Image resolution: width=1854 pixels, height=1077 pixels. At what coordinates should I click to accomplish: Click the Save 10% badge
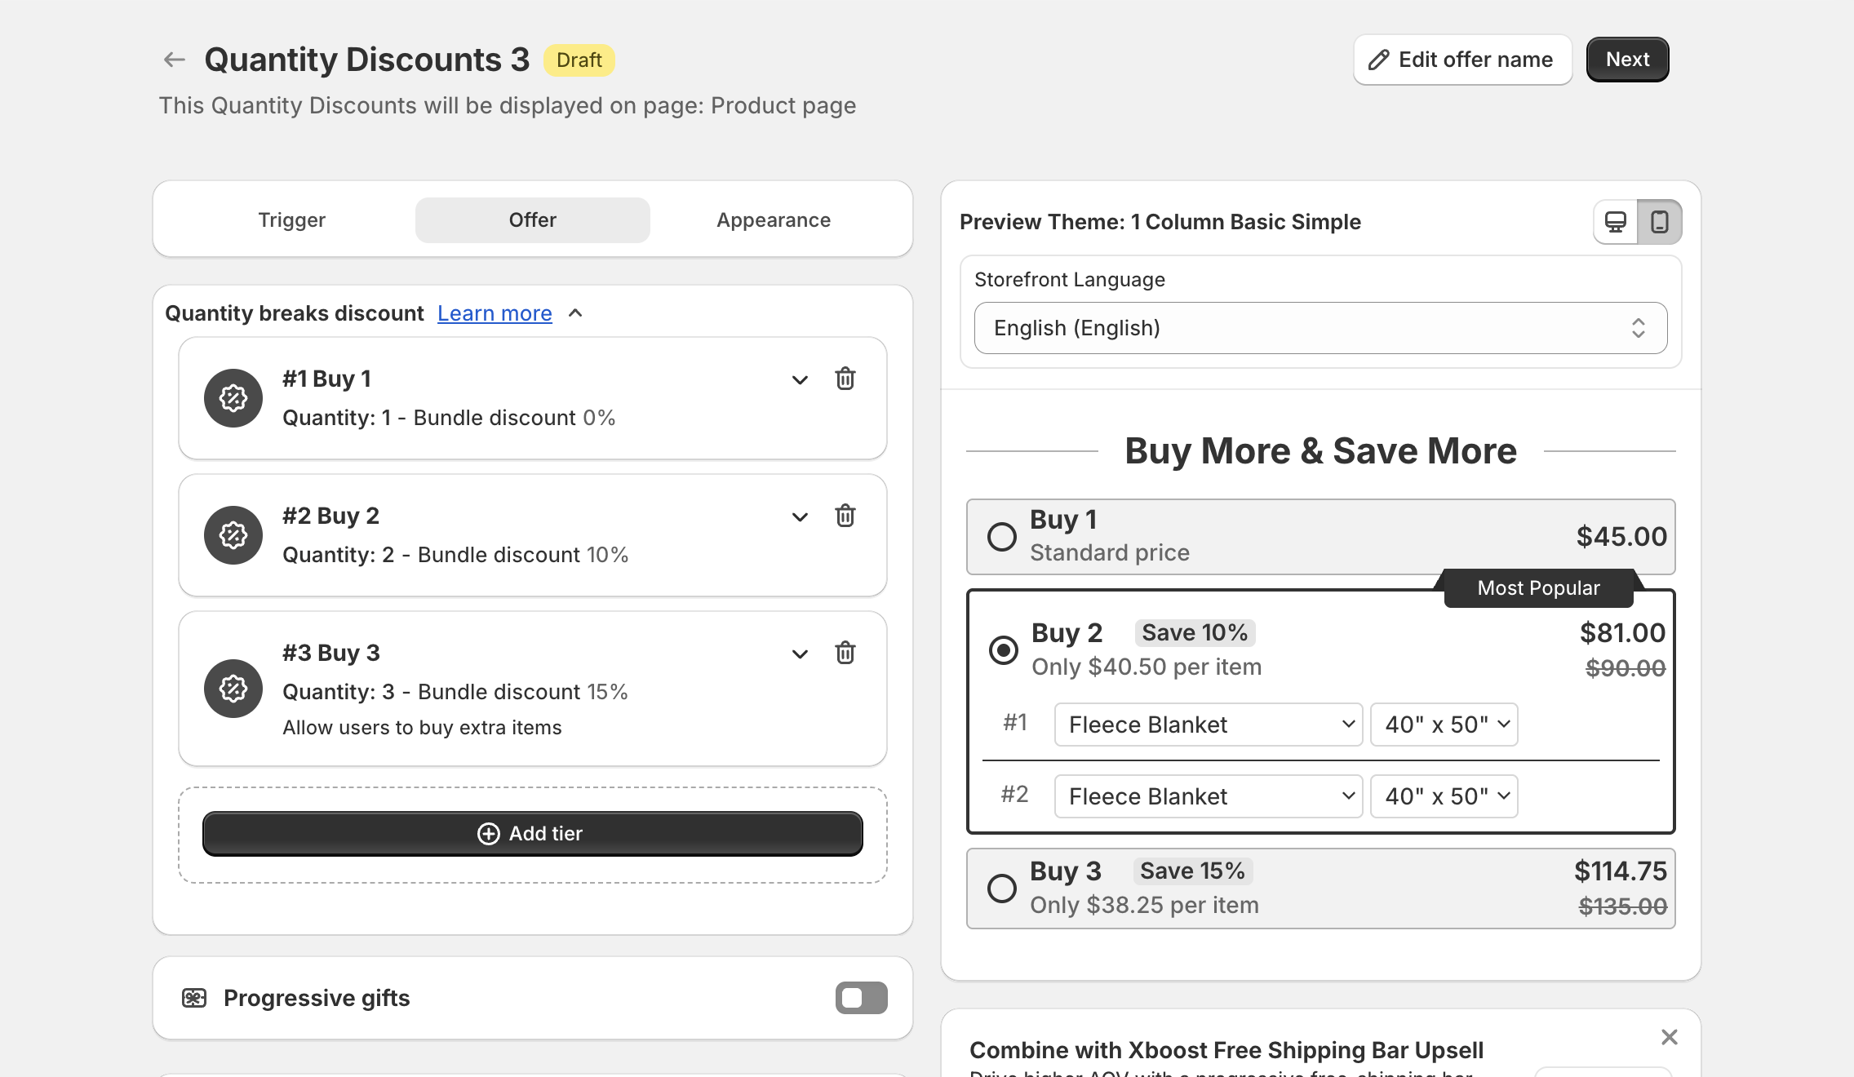[1195, 633]
